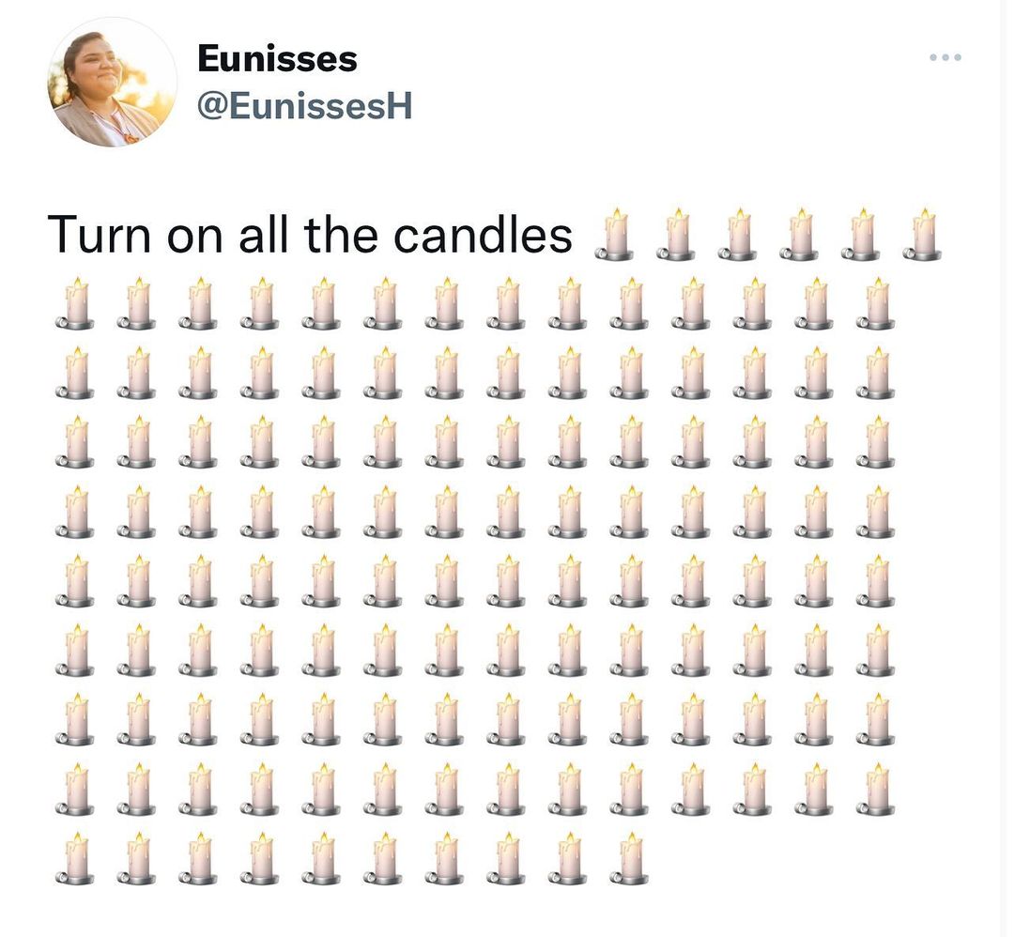The image size is (1014, 937).
Task: Click the last candle in the third row
Action: click(876, 373)
